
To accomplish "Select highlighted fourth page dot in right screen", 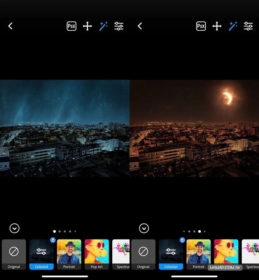I will pos(200,231).
